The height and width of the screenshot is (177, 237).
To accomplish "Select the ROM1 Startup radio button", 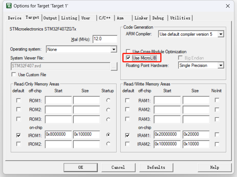I will click(108, 100).
